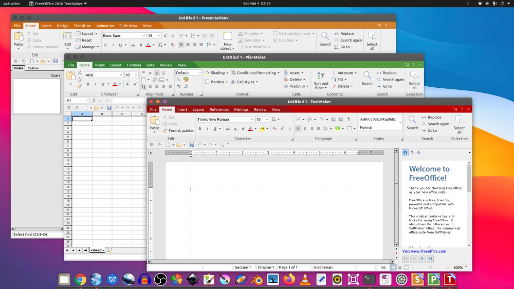Viewport: 514px width, 289px height.
Task: Expand Normal paragraph style dropdown
Action: [400, 122]
